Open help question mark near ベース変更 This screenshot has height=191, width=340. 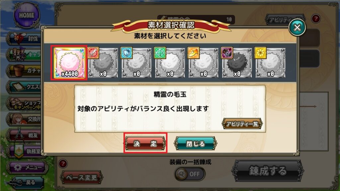click(63, 164)
